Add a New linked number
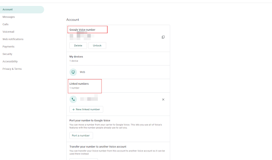The height and width of the screenshot is (160, 272). pyautogui.click(x=86, y=109)
